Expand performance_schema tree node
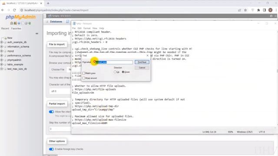This screenshot has width=278, height=156. [2, 55]
